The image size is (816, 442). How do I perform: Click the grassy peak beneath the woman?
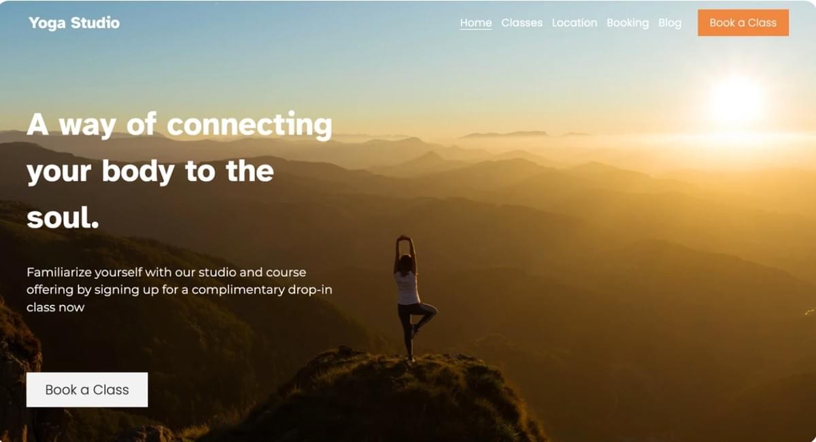[x=381, y=394]
